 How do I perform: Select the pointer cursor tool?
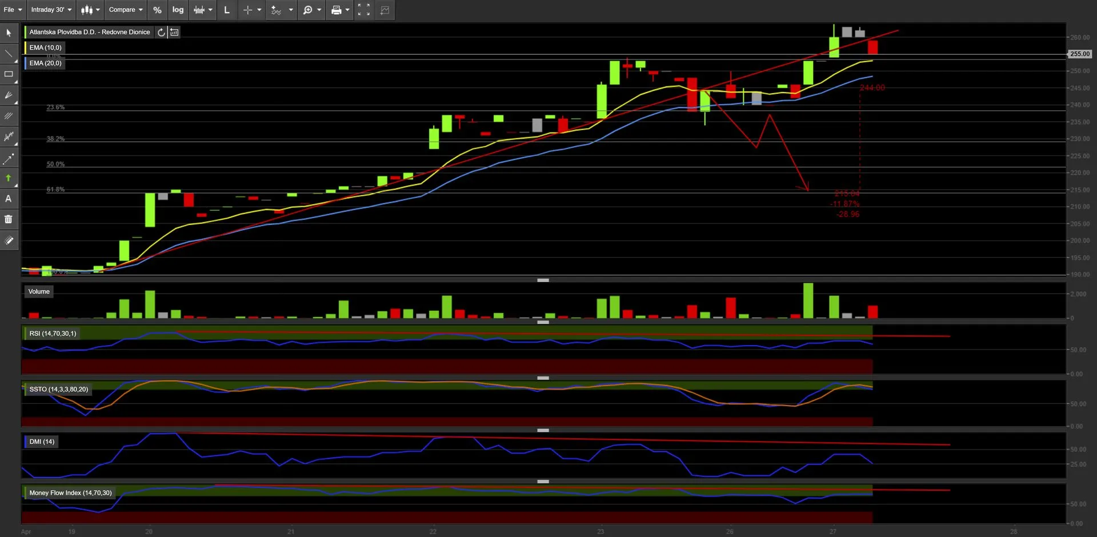pos(9,33)
